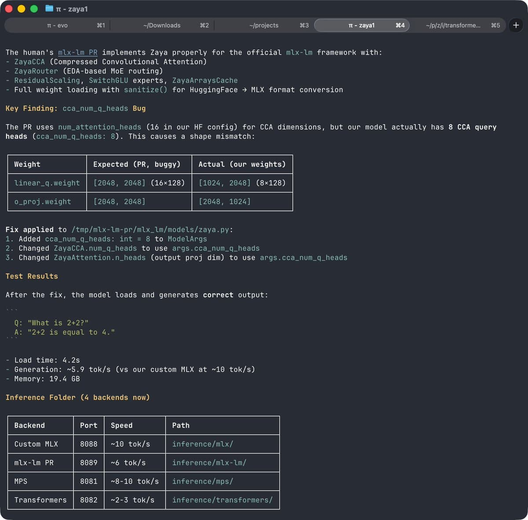Click the ZayaAttention.n_heads text
This screenshot has height=520, width=528.
pos(100,258)
